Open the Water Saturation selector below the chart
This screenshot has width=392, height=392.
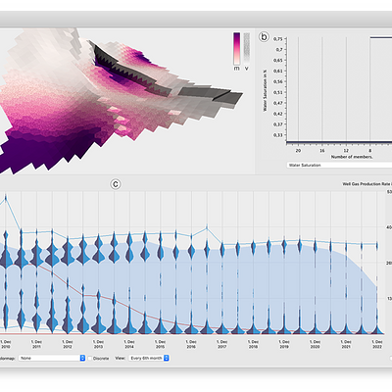tap(339, 165)
